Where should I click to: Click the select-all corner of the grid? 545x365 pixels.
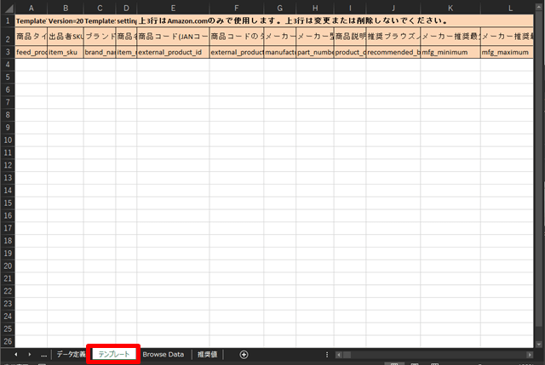coord(7,8)
